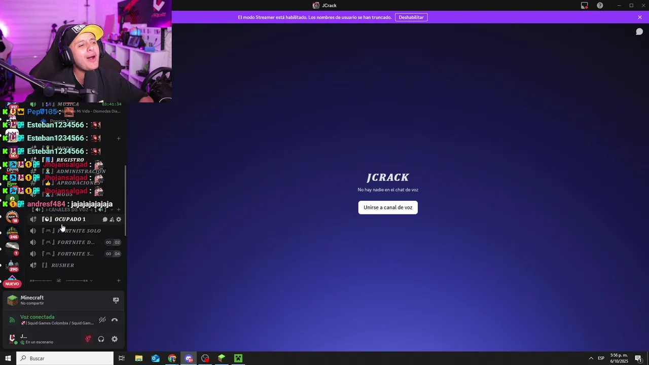Screen dimensions: 649x365
Task: Open server with 245 notifications badge
Action: click(x=12, y=233)
